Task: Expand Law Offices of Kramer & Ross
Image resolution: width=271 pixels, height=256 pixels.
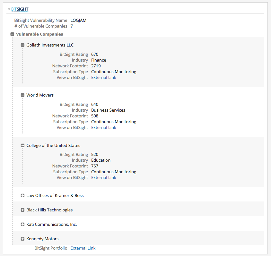Action: click(22, 196)
